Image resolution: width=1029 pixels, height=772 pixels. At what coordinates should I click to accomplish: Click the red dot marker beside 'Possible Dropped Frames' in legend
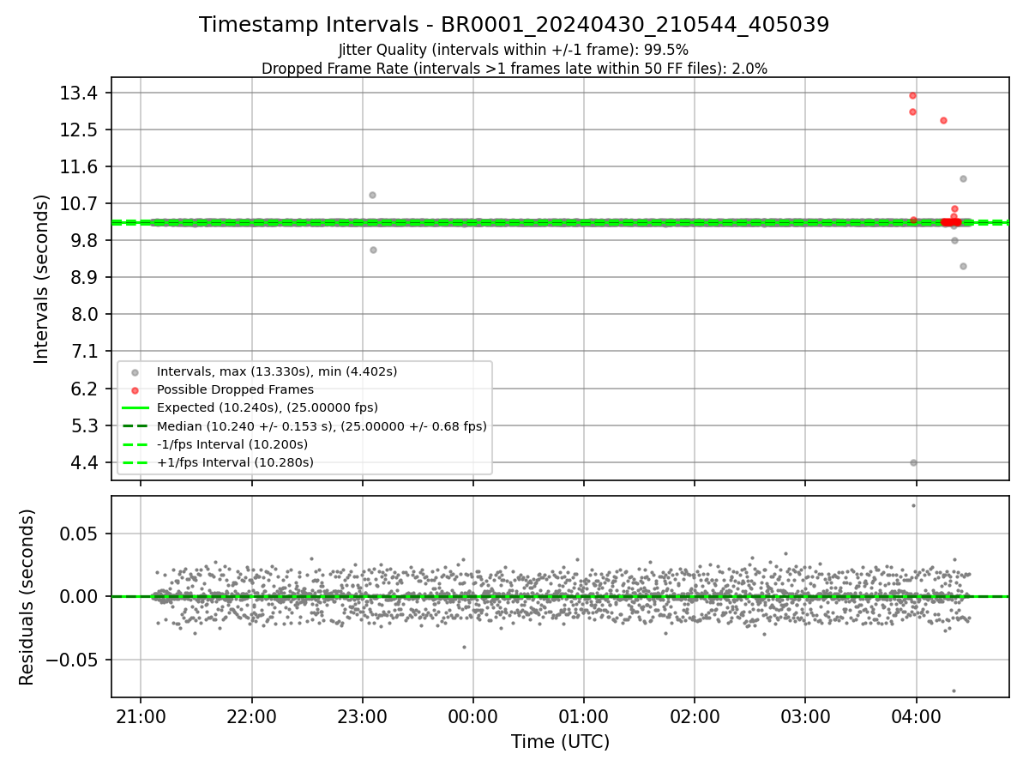click(x=135, y=390)
